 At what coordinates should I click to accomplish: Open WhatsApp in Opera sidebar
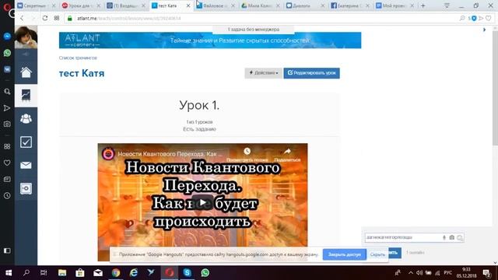click(x=7, y=53)
